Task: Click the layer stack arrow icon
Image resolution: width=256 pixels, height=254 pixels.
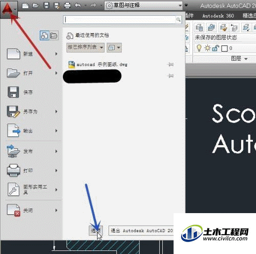Action: [x=234, y=27]
